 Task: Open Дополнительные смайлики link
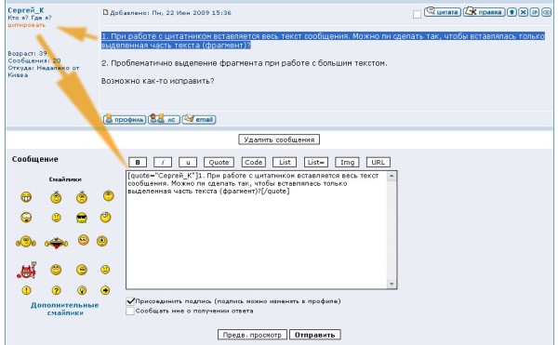point(65,309)
